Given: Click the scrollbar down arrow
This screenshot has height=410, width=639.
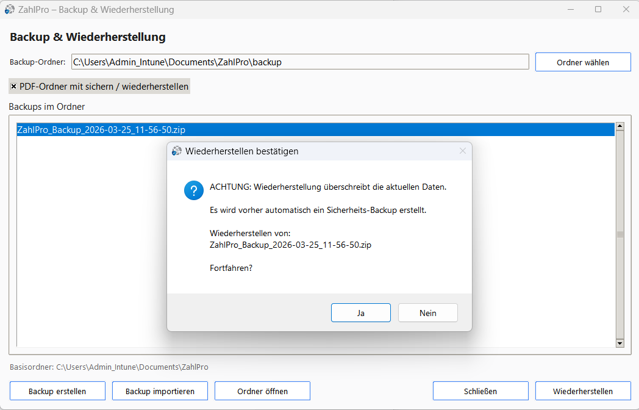Looking at the screenshot, I should (x=620, y=343).
